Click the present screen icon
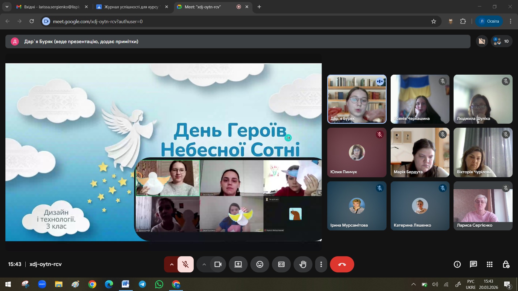This screenshot has width=518, height=291. (238, 264)
